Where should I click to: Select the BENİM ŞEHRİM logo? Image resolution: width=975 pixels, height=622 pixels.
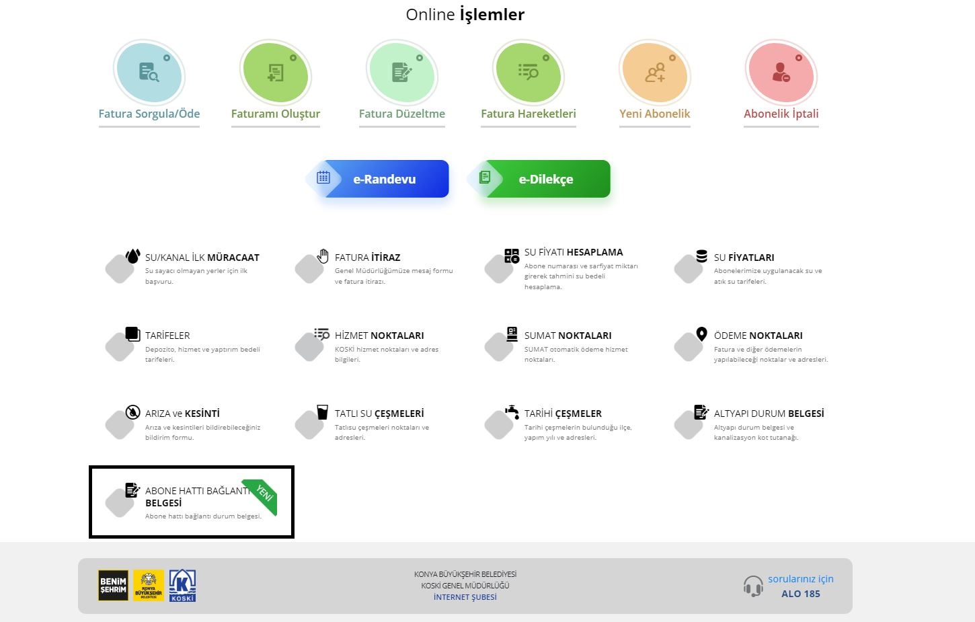(112, 584)
